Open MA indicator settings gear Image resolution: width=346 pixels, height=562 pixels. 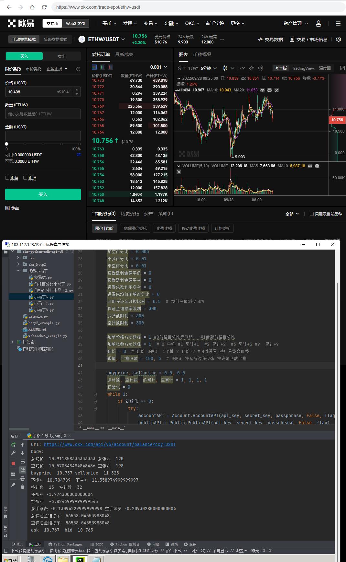click(x=269, y=90)
